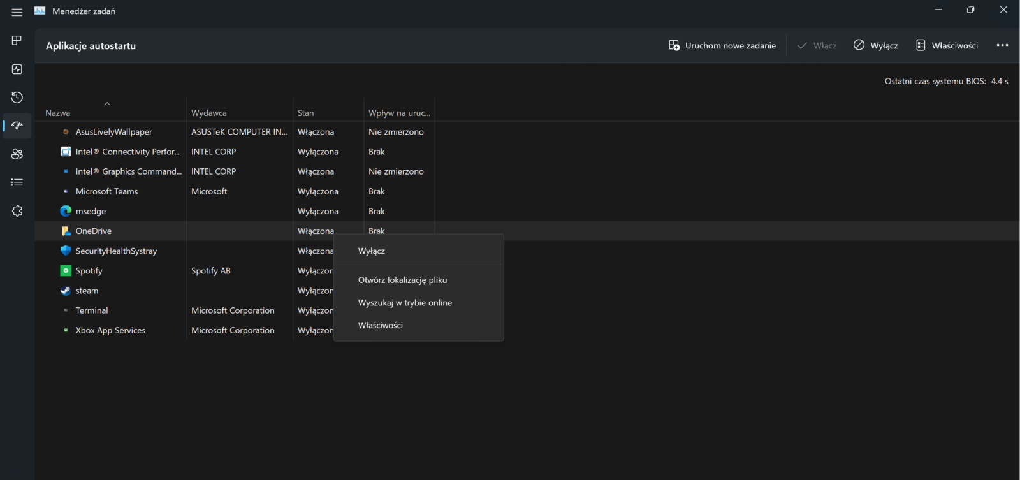1020x480 pixels.
Task: Open 'Właściwości' in the top toolbar
Action: pos(947,45)
